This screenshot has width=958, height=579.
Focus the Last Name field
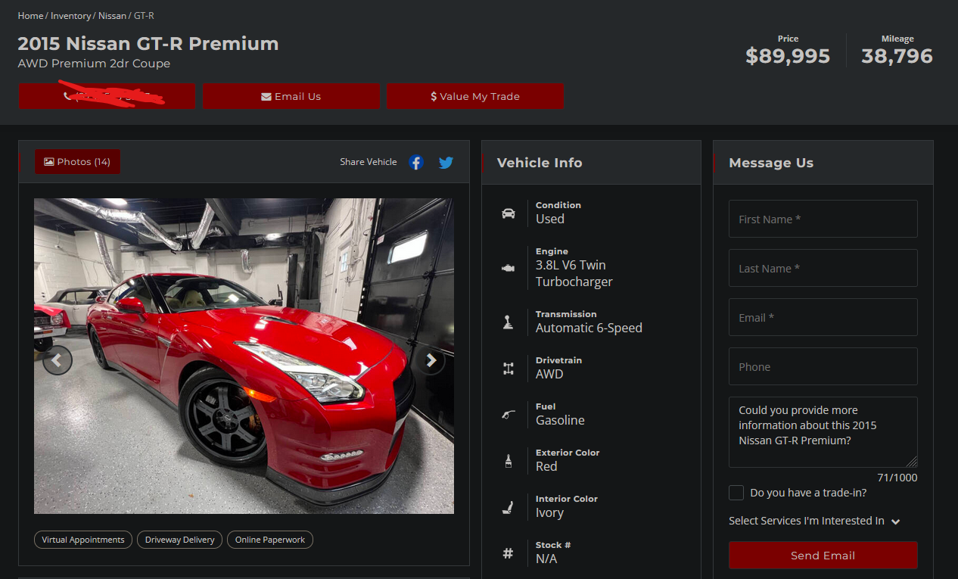823,268
